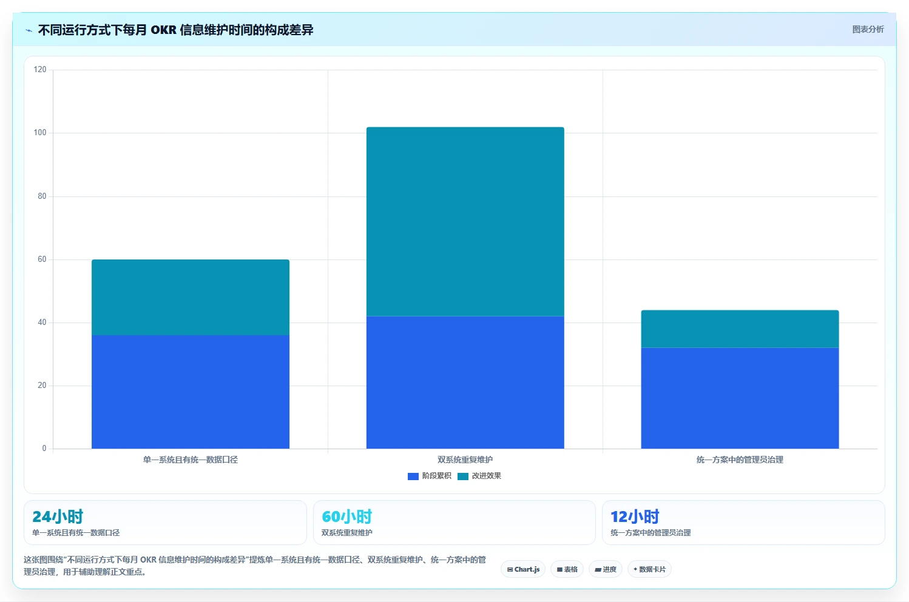The width and height of the screenshot is (909, 602).
Task: Click the teal bar segment for 双系统重复维护
Action: coord(465,222)
